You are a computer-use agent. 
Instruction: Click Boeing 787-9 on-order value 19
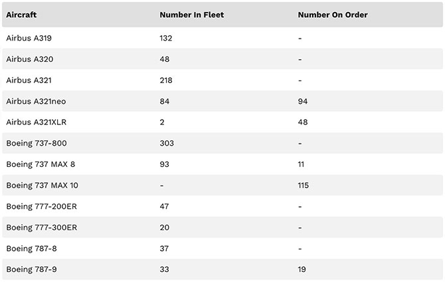pyautogui.click(x=302, y=269)
